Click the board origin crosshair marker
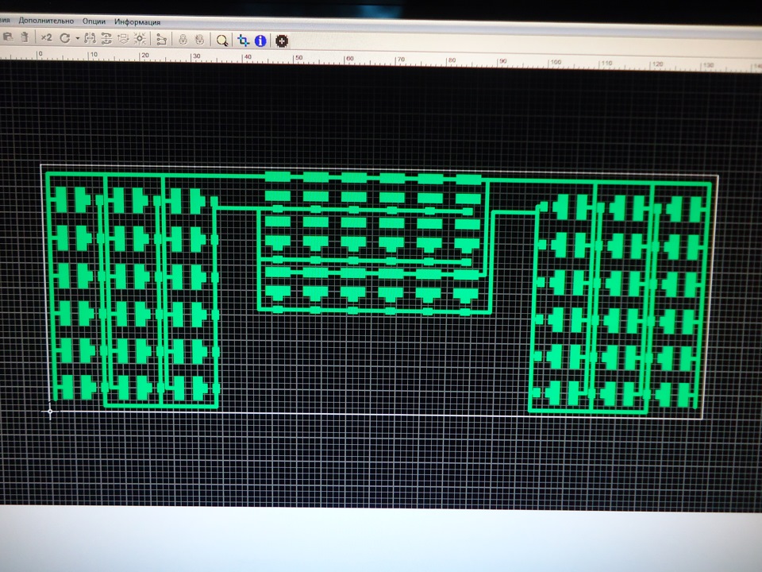 pyautogui.click(x=50, y=412)
